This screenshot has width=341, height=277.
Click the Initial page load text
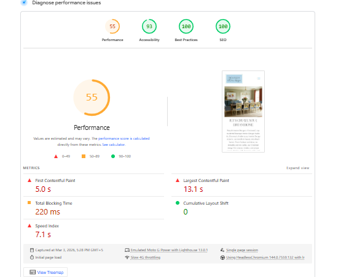click(x=49, y=257)
